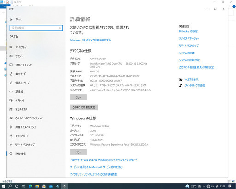Screen dimensions: 236x189
Task: Click コピー button under デバイスの仕様
Action: point(78,97)
